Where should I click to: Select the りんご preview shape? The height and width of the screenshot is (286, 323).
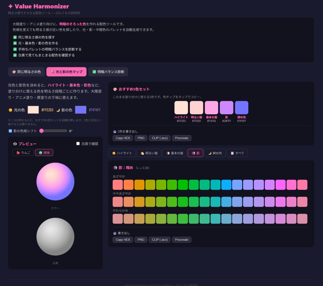[x=23, y=153]
